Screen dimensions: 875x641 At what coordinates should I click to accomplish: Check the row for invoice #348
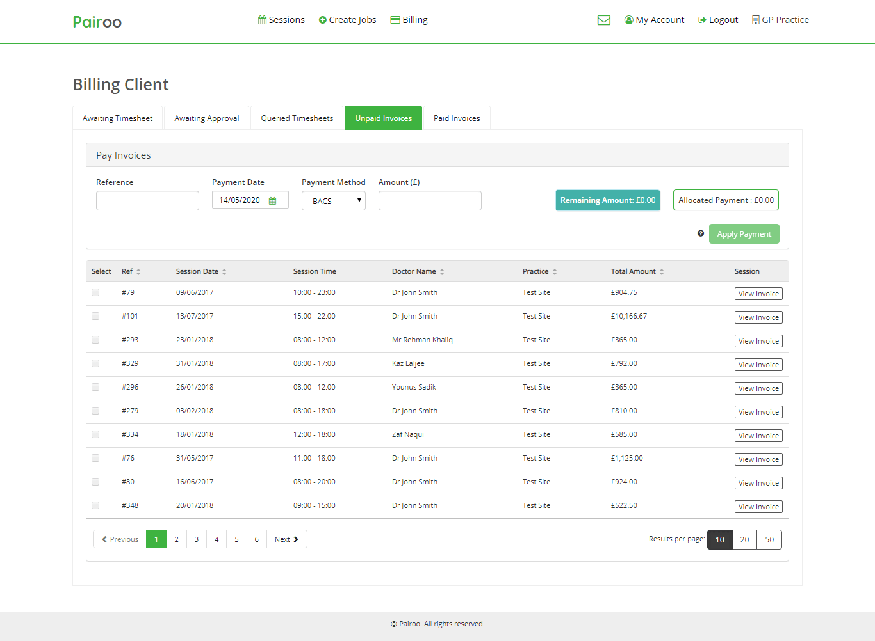pyautogui.click(x=95, y=505)
